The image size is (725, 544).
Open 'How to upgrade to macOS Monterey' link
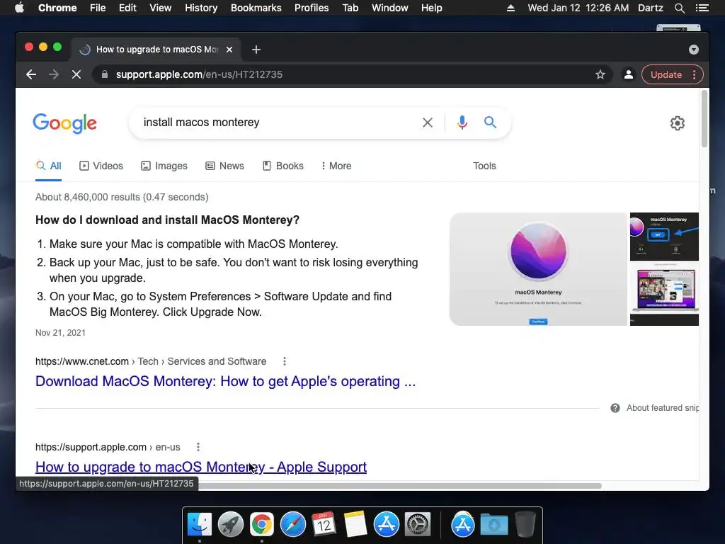201,467
